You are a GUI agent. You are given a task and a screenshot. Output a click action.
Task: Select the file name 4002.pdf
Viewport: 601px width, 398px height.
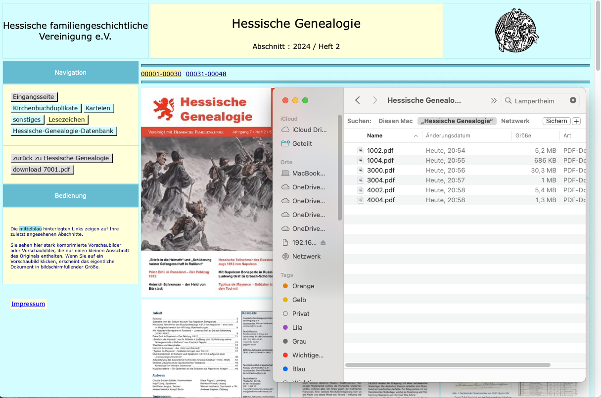[x=381, y=190]
